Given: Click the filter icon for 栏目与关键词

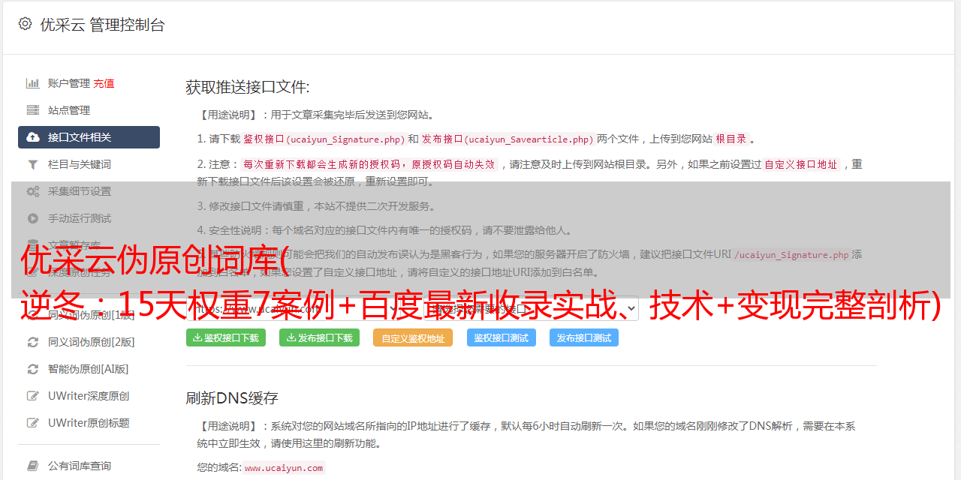Looking at the screenshot, I should coord(33,164).
